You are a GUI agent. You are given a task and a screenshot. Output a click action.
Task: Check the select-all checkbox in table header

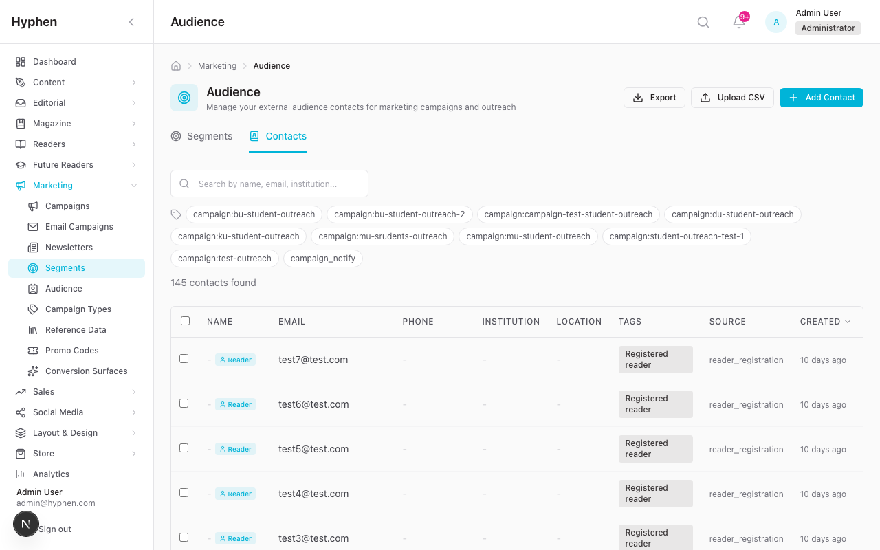[x=184, y=320]
